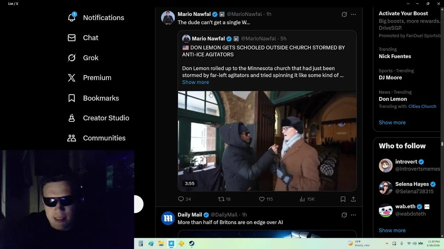Viewport: 444px width, 249px height.
Task: Open Mario Nawfal's profile avatar
Action: [168, 18]
